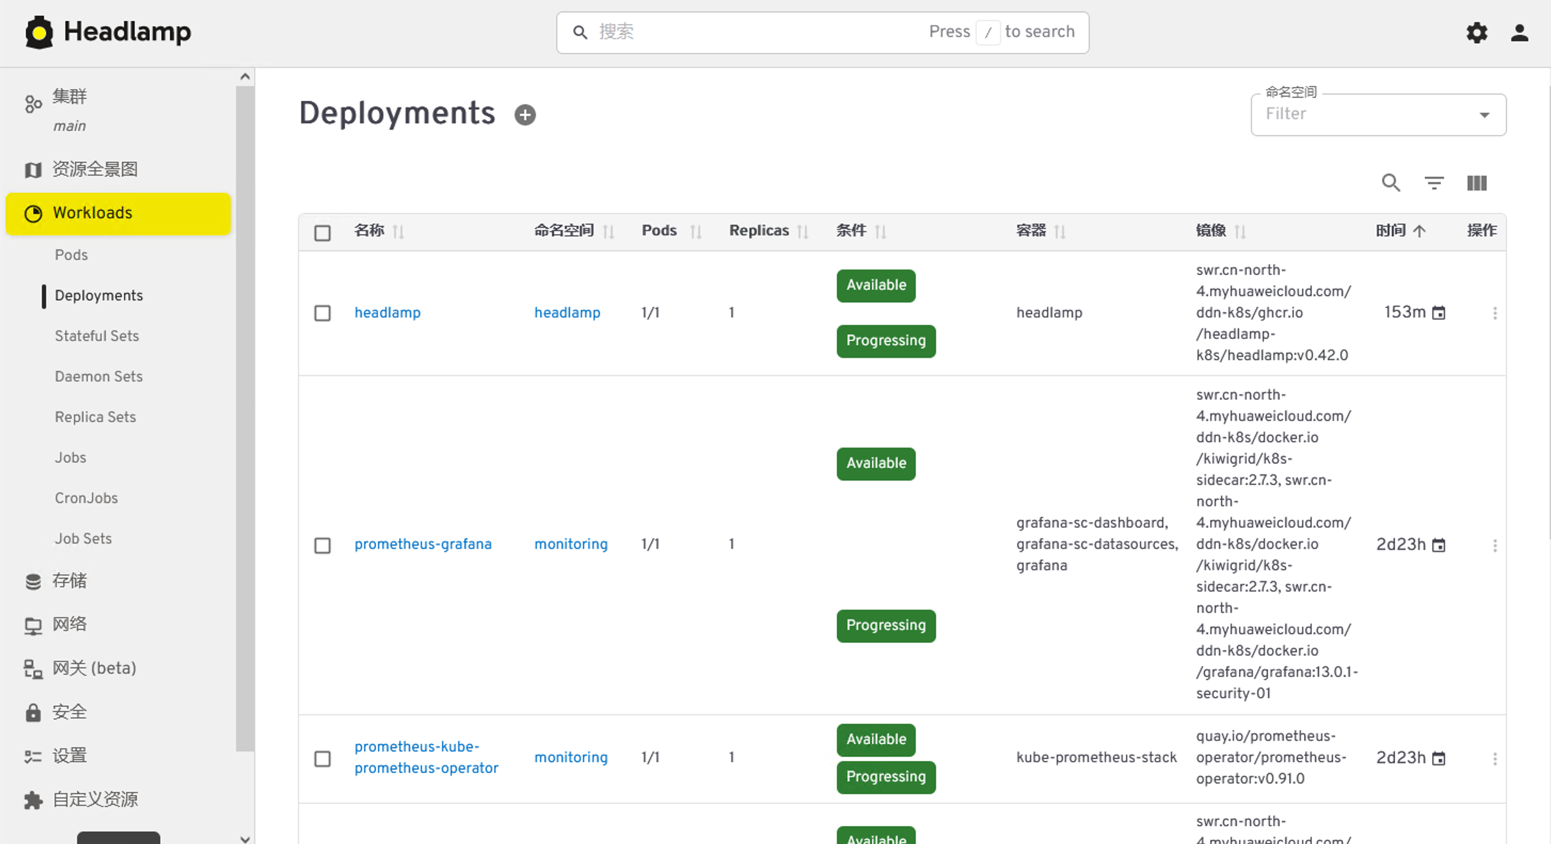Open Job Sets in sidebar

pyautogui.click(x=83, y=538)
